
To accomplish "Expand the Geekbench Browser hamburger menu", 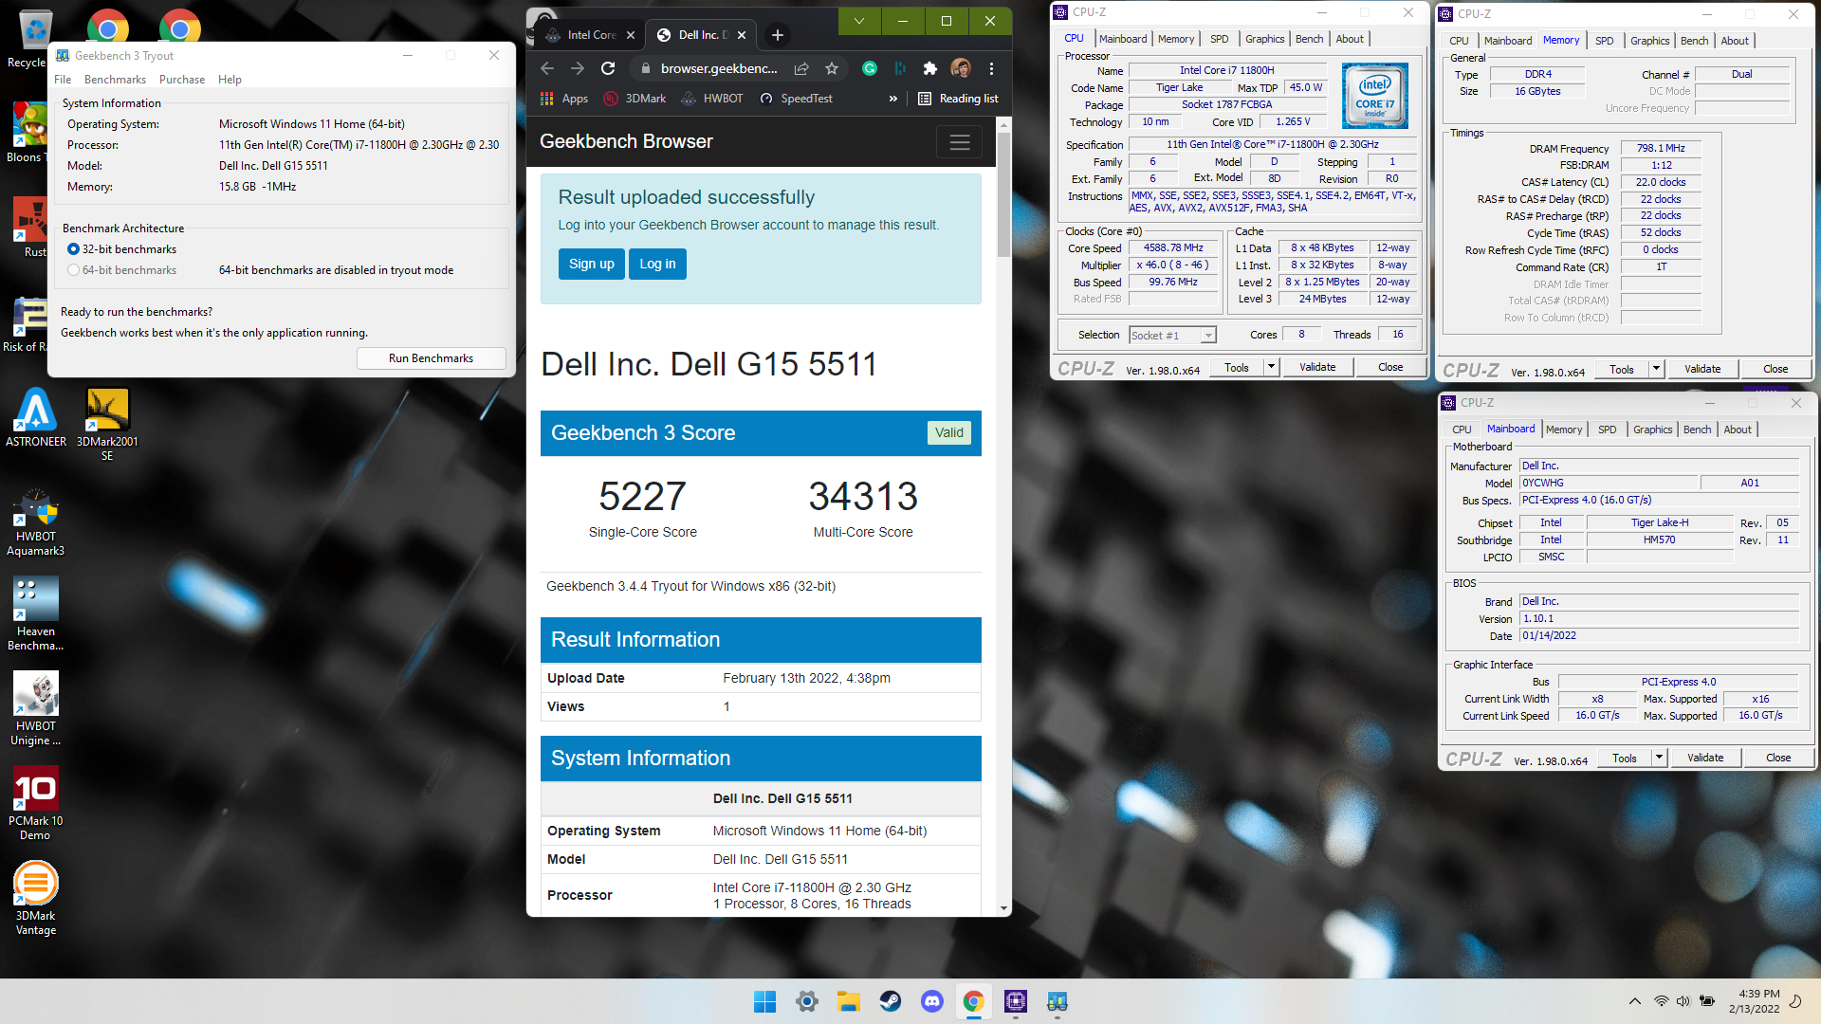I will 960,142.
